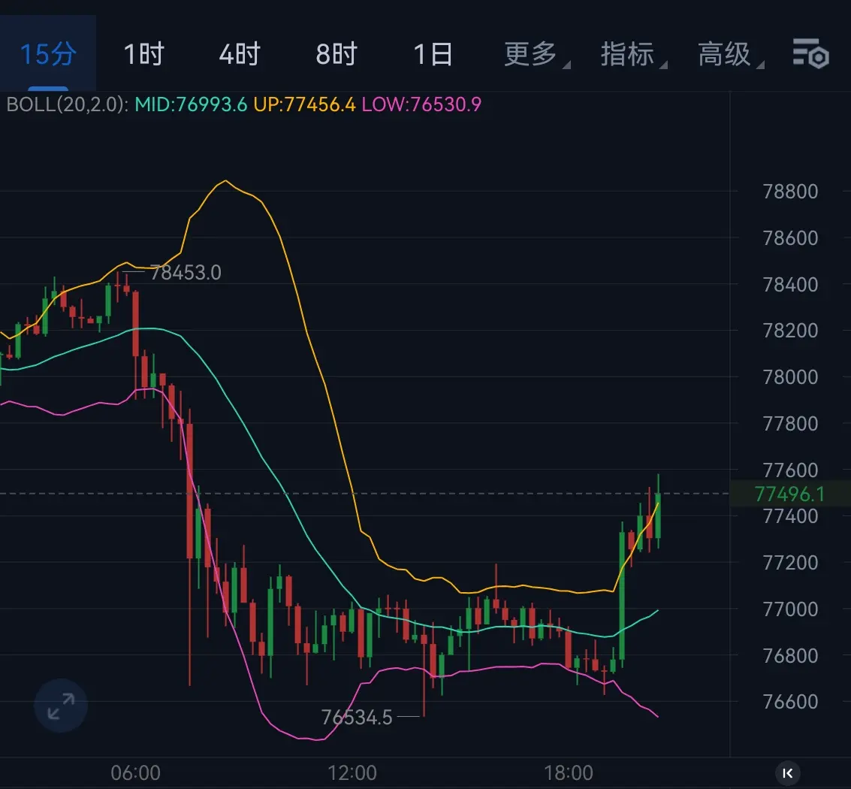The image size is (851, 789).
Task: Click the 76800 price axis label
Action: 790,656
